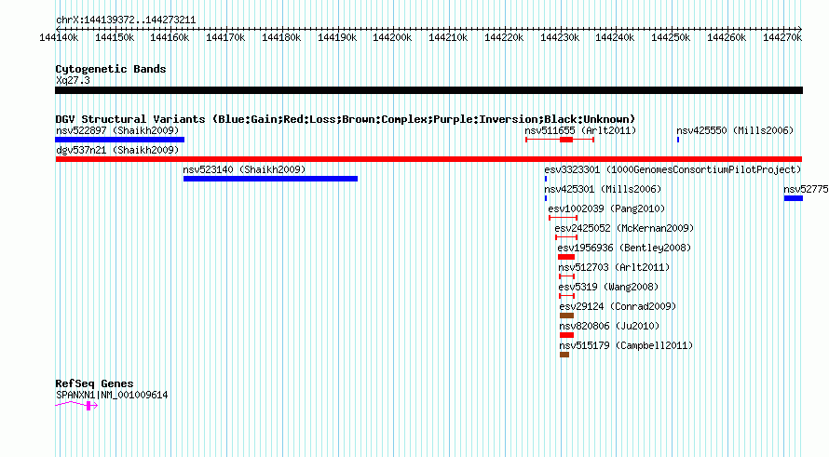
Task: Select the long red dgv537n21 loss bar
Action: pos(428,159)
